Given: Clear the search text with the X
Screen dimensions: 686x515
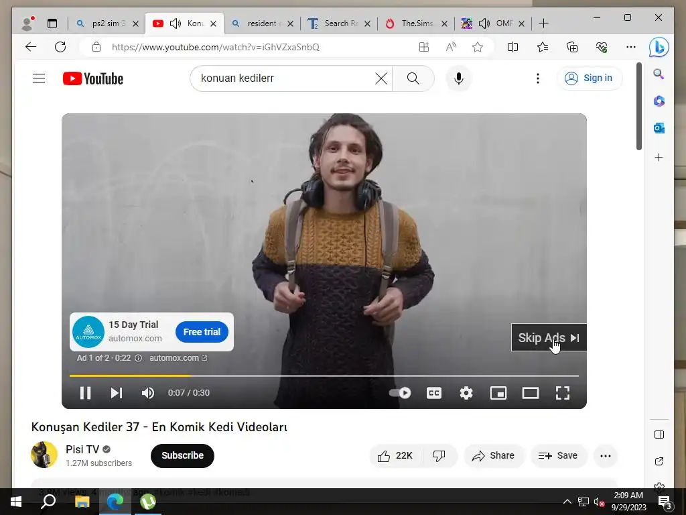Looking at the screenshot, I should [x=381, y=78].
